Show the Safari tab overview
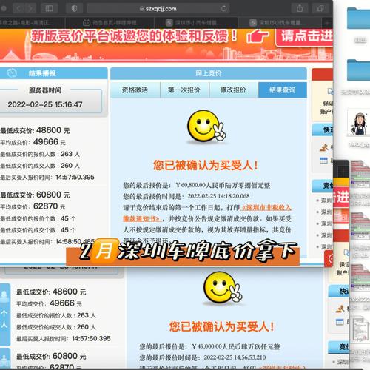The image size is (370, 370). tap(320, 9)
